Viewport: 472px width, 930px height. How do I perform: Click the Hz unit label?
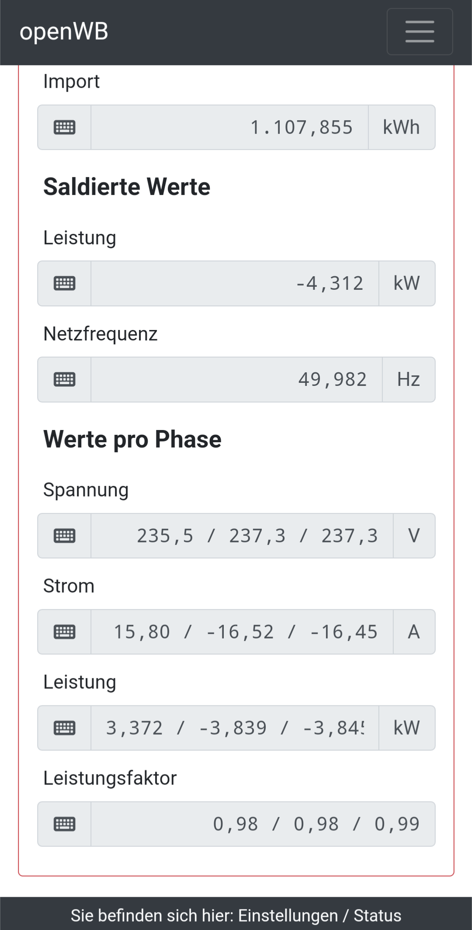(x=408, y=379)
